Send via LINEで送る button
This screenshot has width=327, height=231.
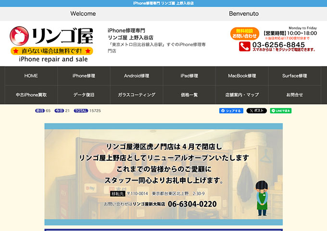coord(281,111)
